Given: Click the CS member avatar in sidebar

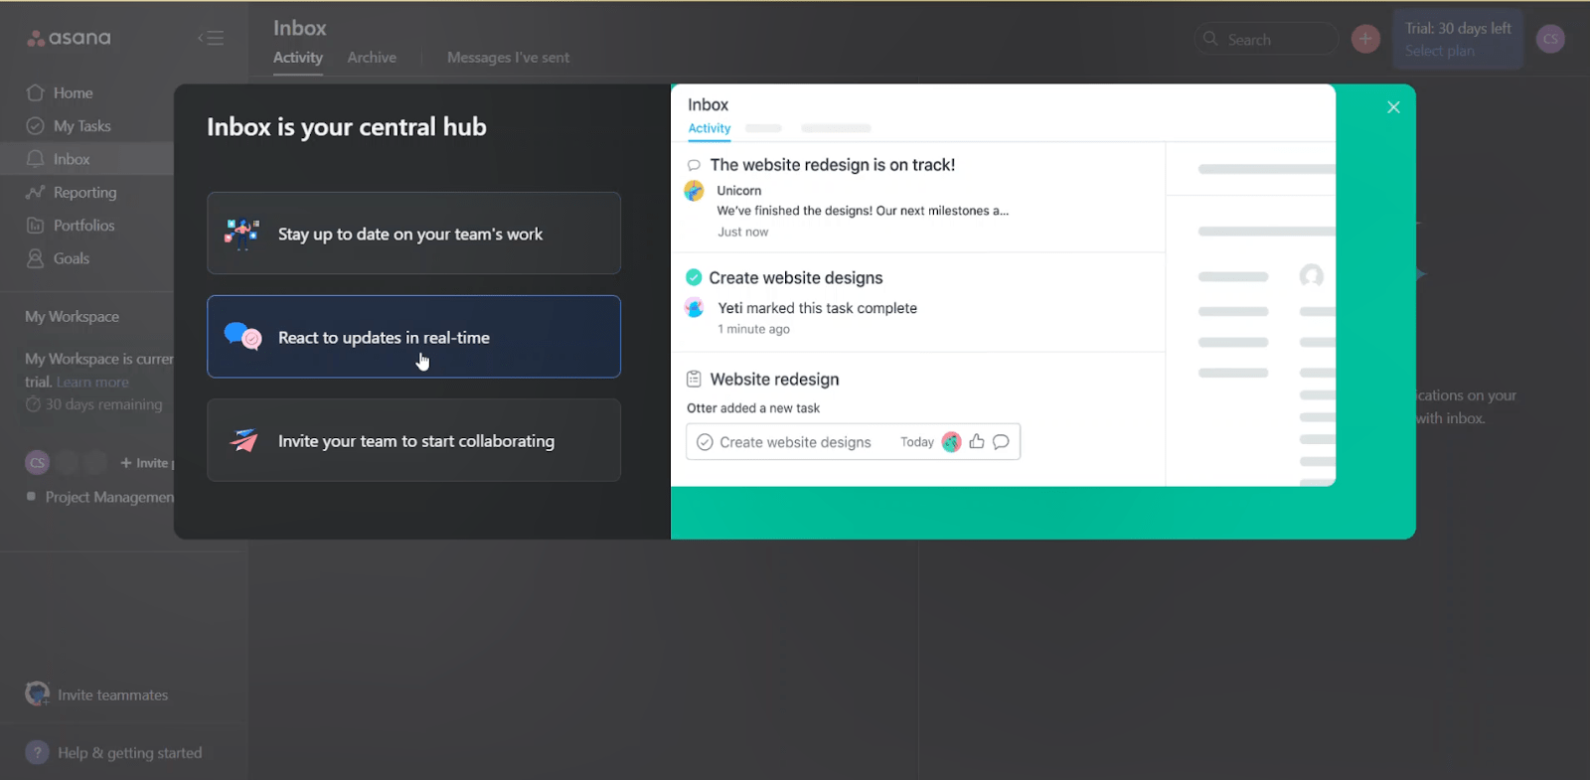Looking at the screenshot, I should point(37,462).
